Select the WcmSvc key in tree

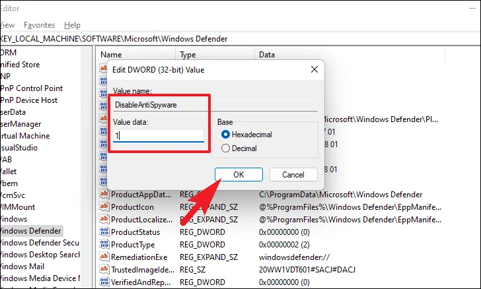[x=13, y=195]
